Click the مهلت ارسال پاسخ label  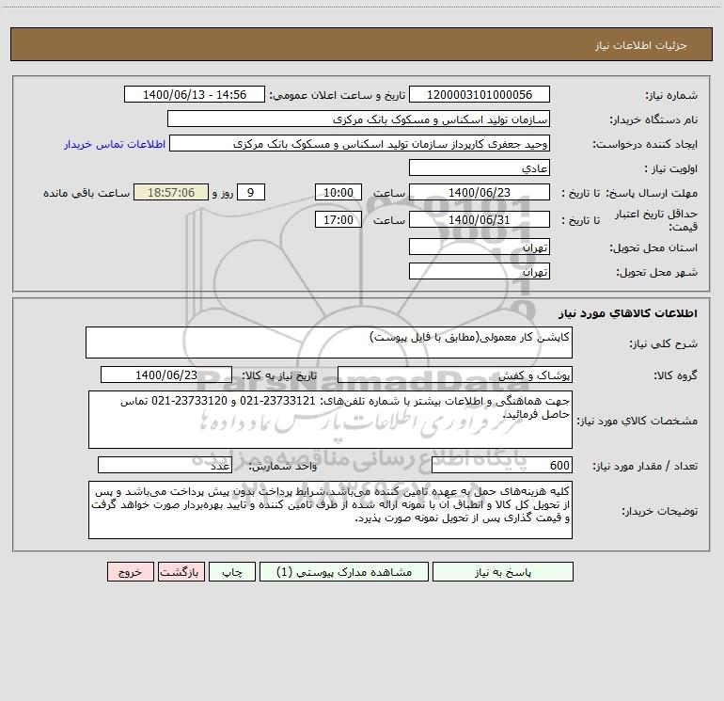tap(652, 193)
